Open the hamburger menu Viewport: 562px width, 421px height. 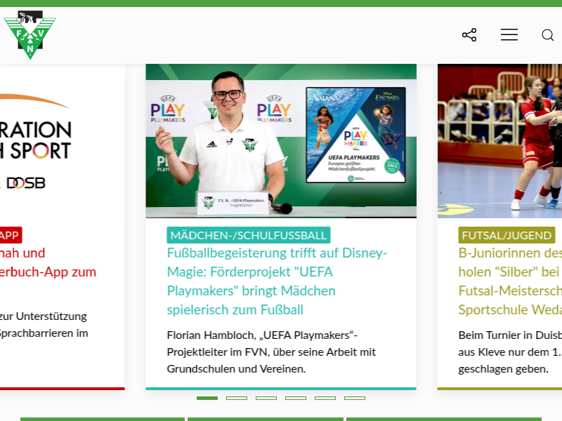tap(509, 35)
